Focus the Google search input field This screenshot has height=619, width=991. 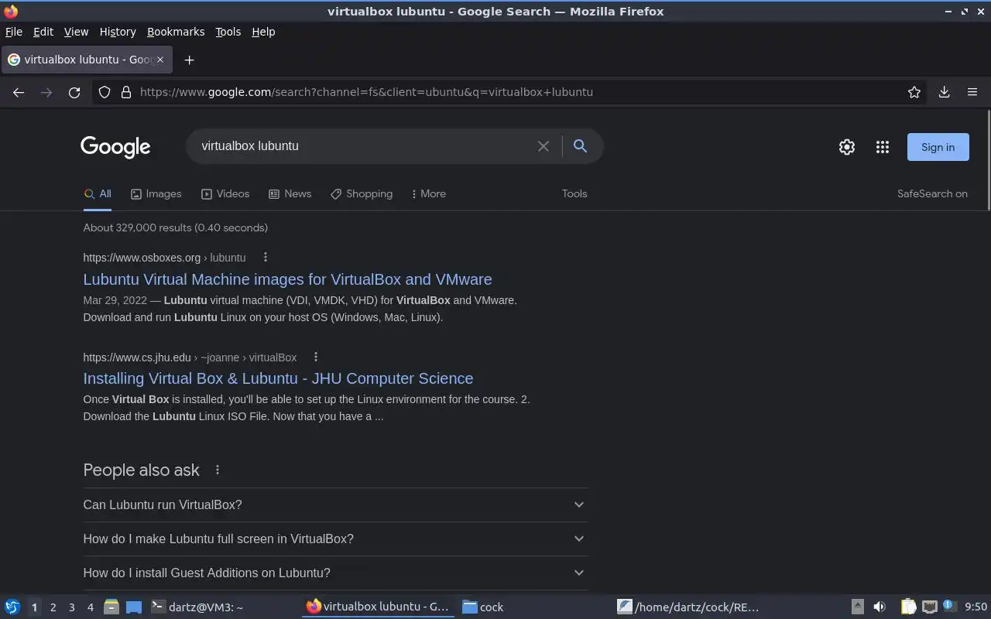[364, 146]
